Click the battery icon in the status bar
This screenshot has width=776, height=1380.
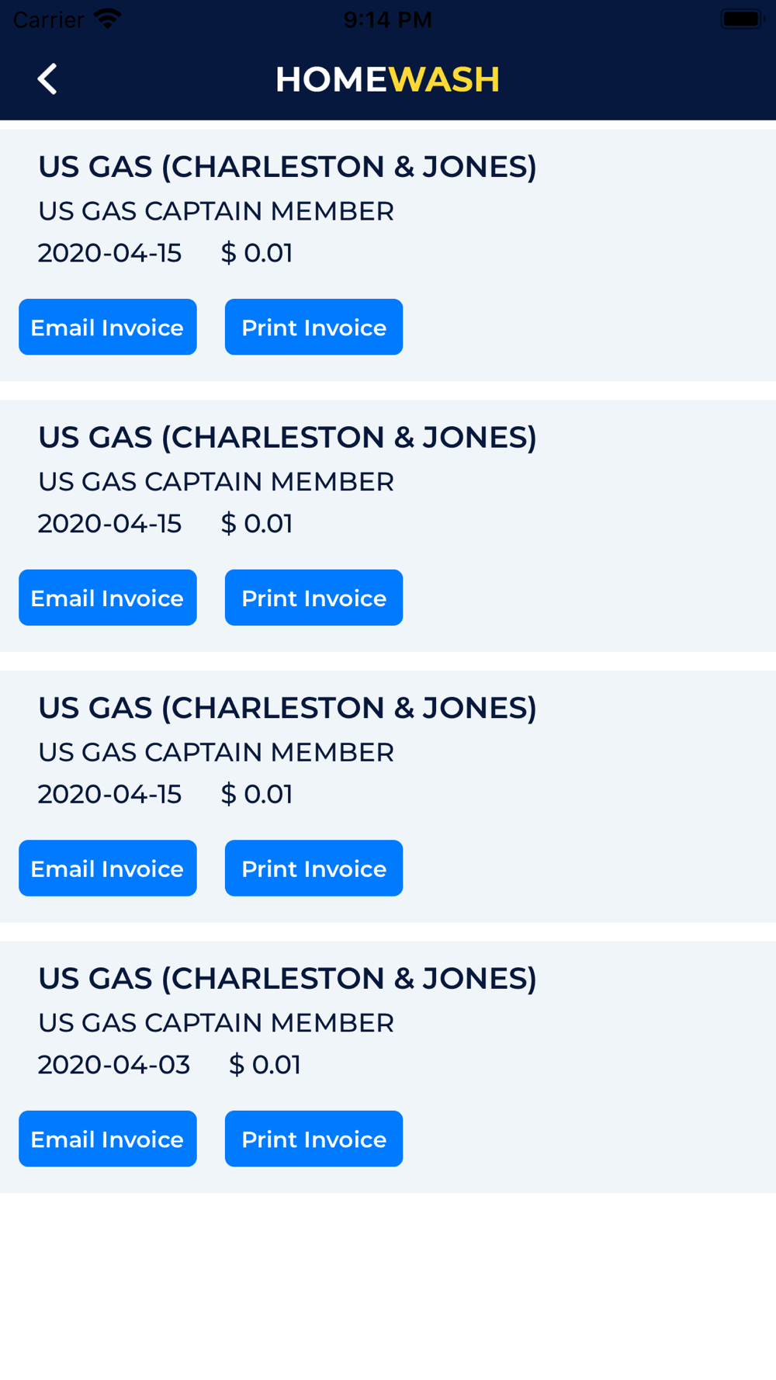click(742, 19)
